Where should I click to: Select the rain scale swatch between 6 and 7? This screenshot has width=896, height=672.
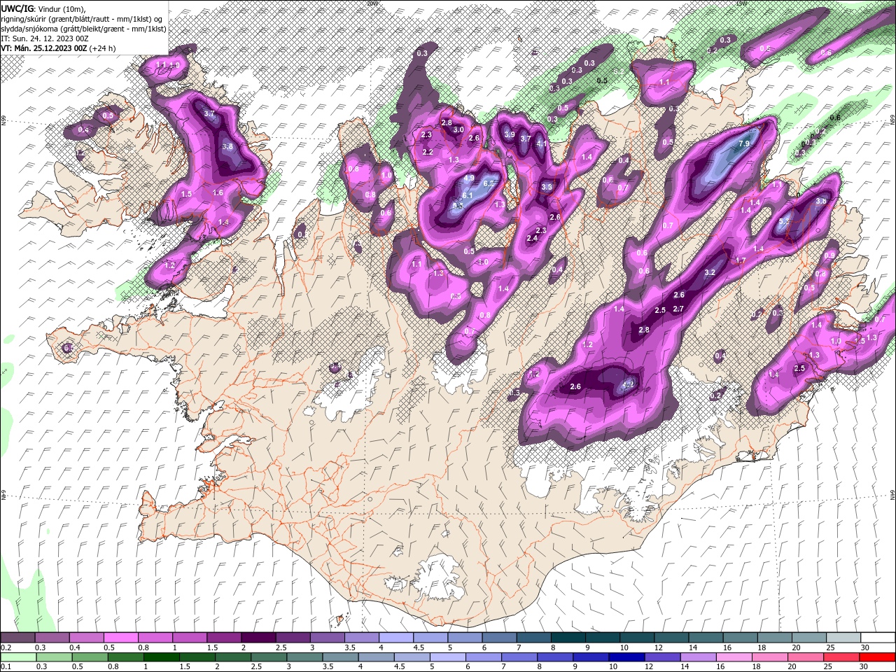[x=483, y=657]
